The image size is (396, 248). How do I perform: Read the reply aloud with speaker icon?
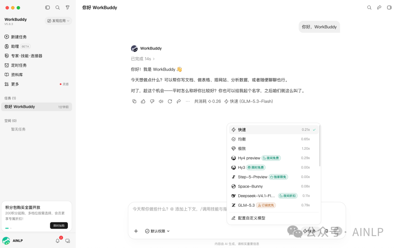(161, 101)
